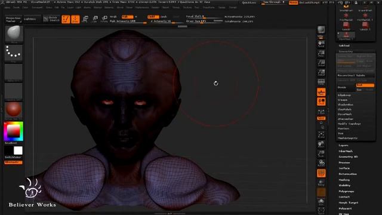
Task: Toggle Perspective view on right shelf
Action: [x=321, y=82]
